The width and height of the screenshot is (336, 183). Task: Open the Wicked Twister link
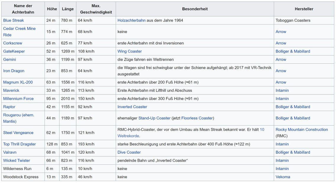coord(17,160)
